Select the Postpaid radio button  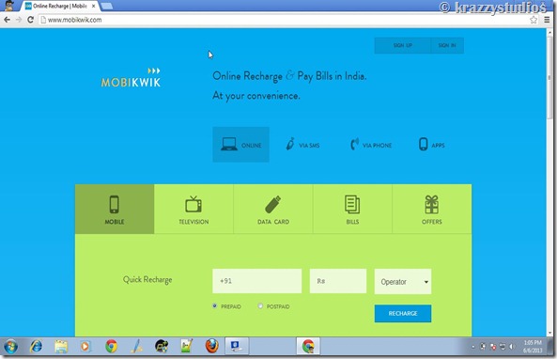pos(260,305)
